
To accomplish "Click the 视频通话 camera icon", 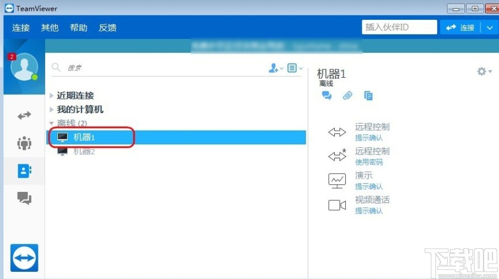I will 337,205.
